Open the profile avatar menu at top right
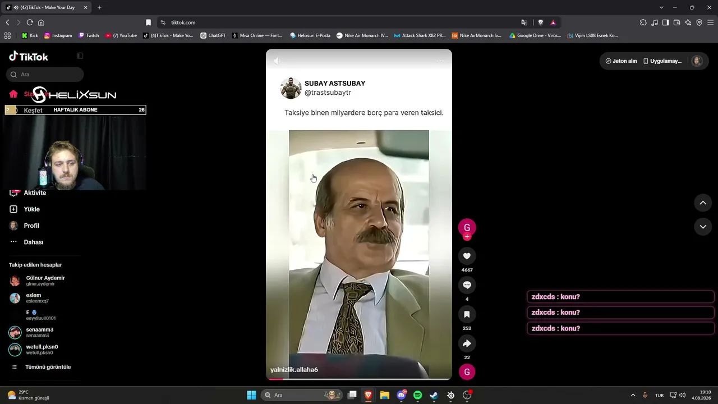The width and height of the screenshot is (718, 404). click(697, 61)
